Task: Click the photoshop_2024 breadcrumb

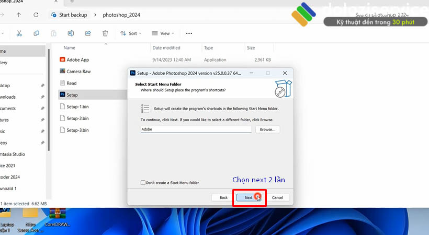Action: pos(121,15)
